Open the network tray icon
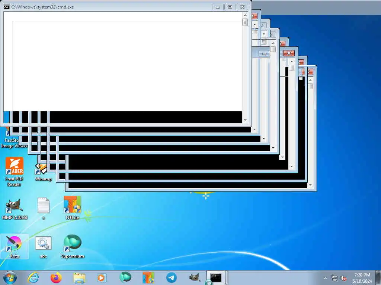 334,278
